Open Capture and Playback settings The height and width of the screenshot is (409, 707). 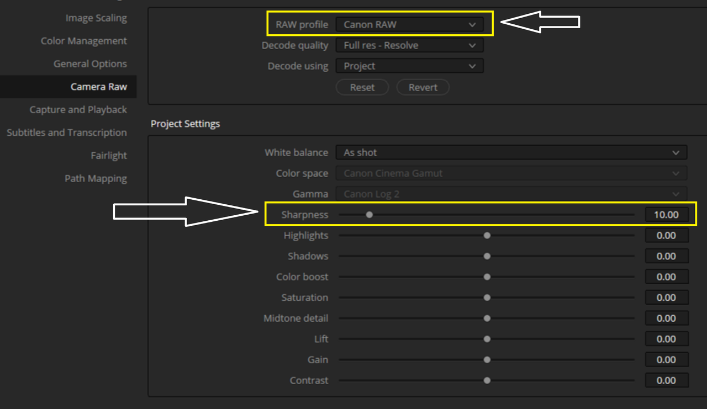point(78,110)
